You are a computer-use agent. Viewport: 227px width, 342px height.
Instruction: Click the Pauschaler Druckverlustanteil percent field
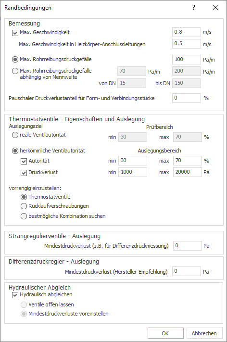(x=187, y=98)
